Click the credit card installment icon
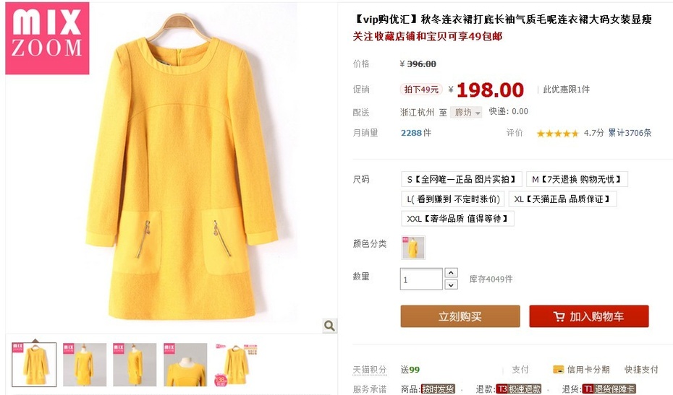 (x=559, y=369)
